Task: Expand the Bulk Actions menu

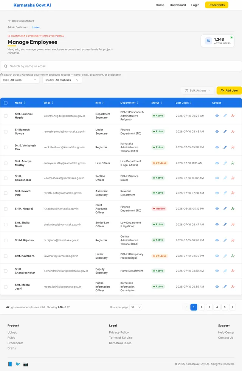Action: [x=197, y=90]
